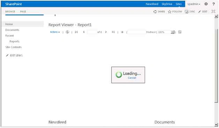Screen dimensions: 219x128
Task: Open the spadmin user menu
Action: pyautogui.click(x=194, y=4)
